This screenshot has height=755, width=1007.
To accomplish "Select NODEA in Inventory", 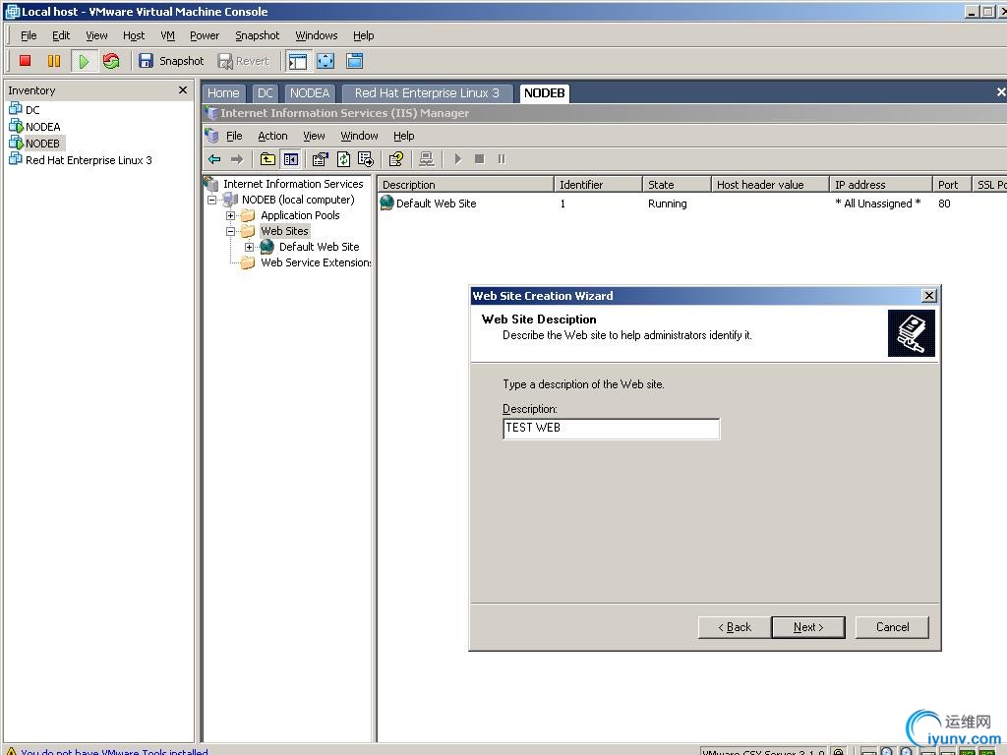I will 43,127.
